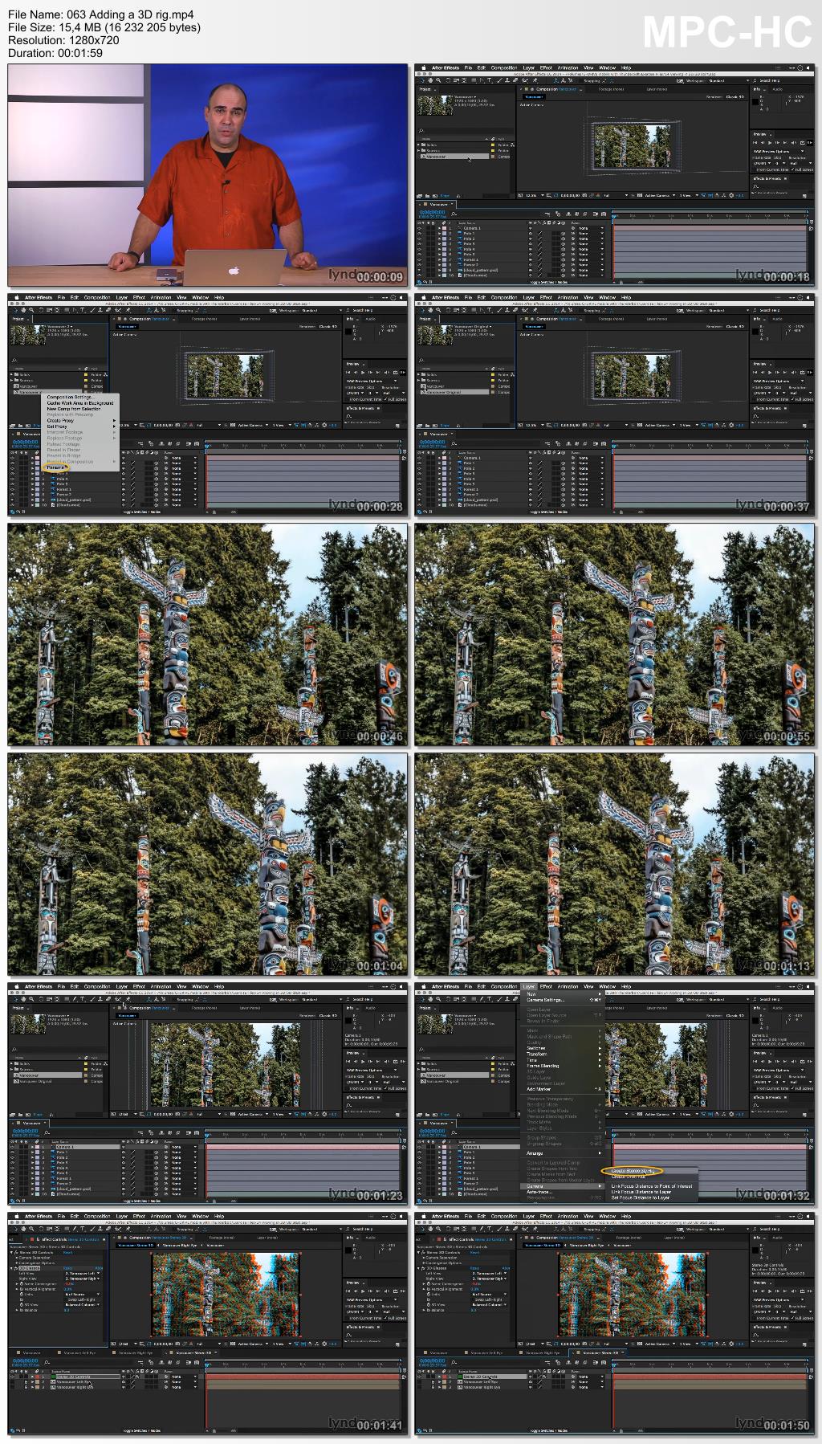Expand the Sources folder in the 00:00:18 frame

tap(418, 150)
